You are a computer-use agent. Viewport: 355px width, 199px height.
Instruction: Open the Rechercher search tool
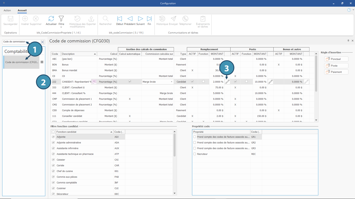105,19
